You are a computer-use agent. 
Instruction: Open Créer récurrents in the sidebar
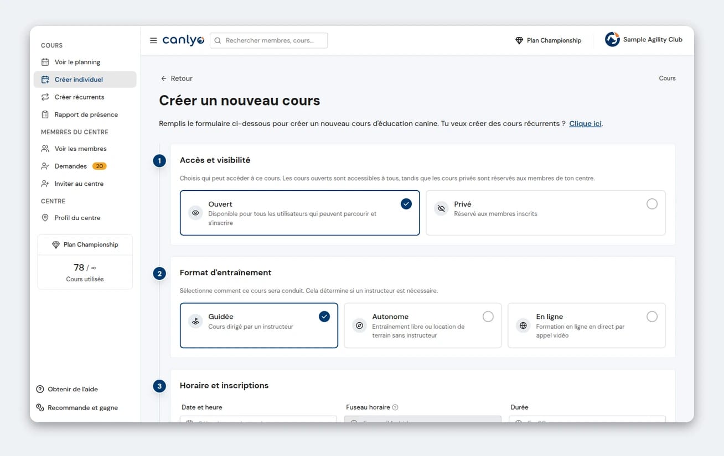tap(85, 97)
